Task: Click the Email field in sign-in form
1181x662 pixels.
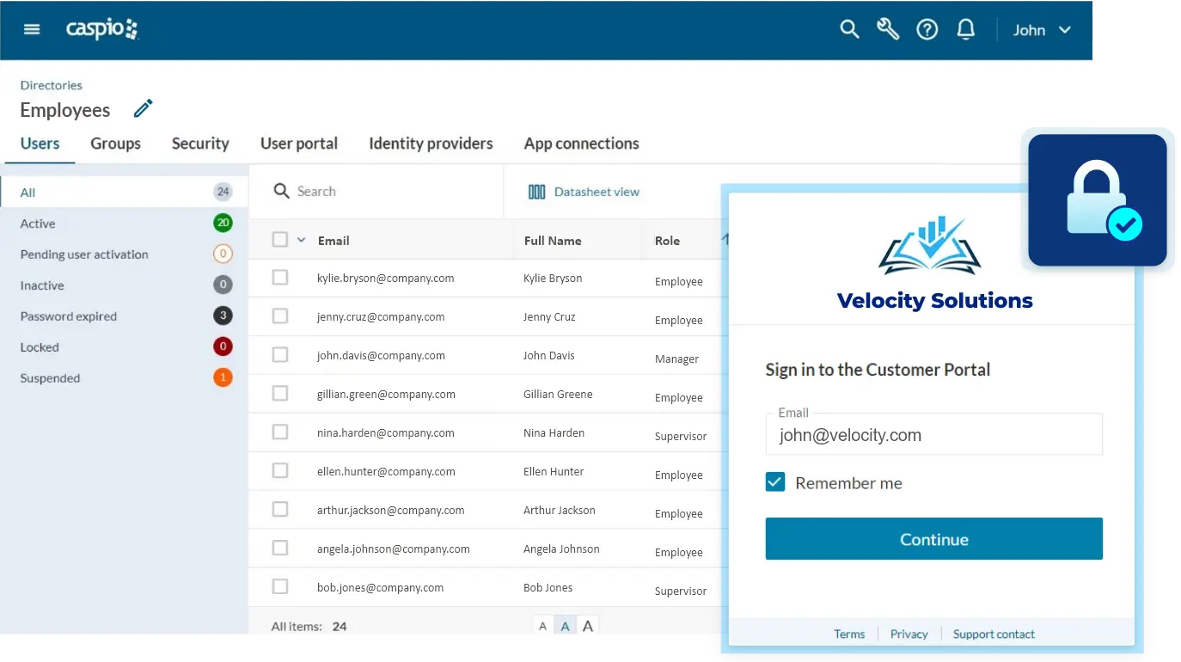Action: coord(933,435)
